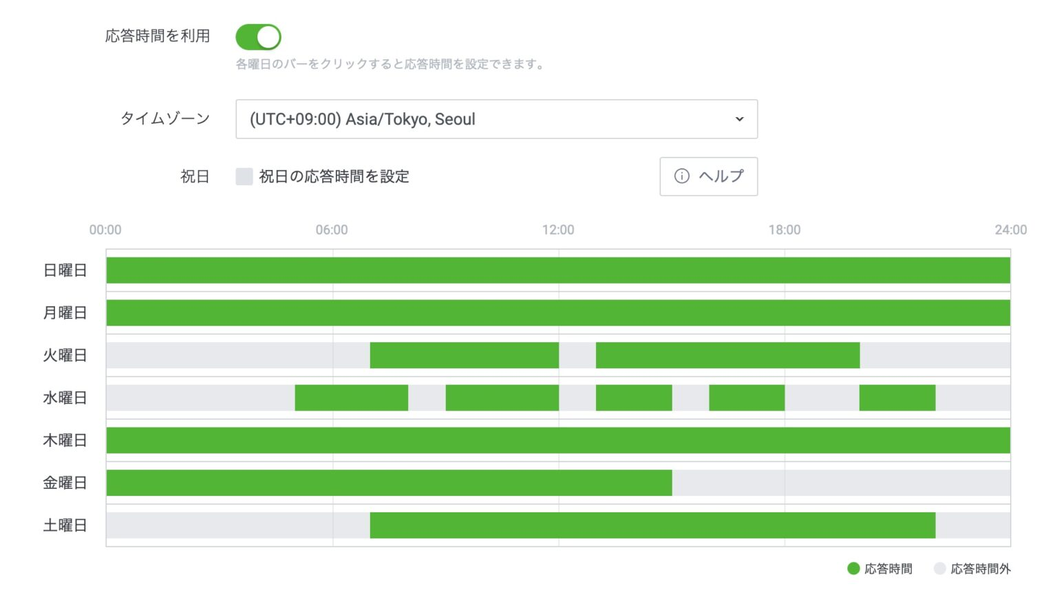Click 火曜日 morning green time block

464,355
